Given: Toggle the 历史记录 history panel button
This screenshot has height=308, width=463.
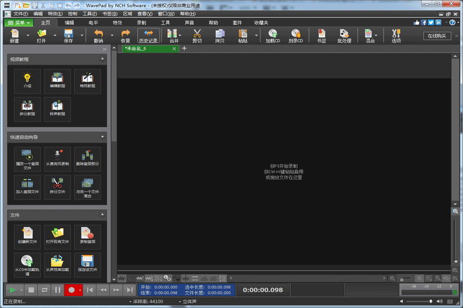Looking at the screenshot, I should (x=149, y=36).
